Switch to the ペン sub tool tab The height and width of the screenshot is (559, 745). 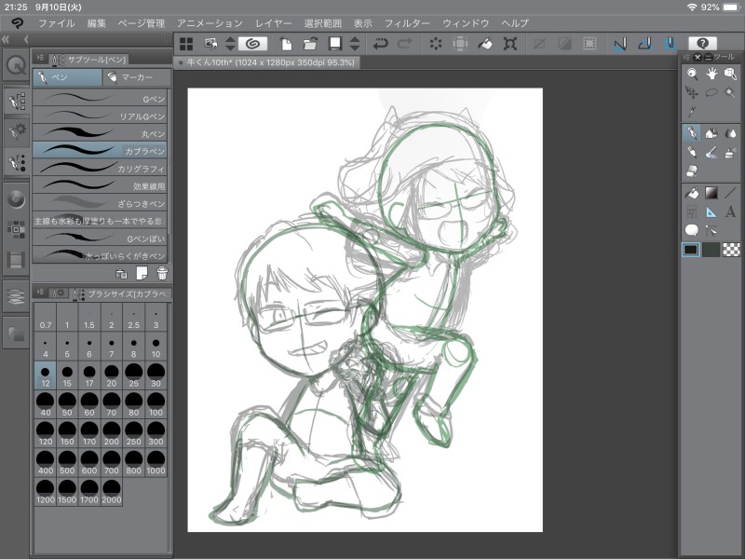pos(67,77)
